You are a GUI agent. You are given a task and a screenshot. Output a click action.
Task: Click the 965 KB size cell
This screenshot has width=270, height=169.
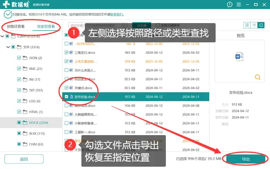click(x=130, y=53)
